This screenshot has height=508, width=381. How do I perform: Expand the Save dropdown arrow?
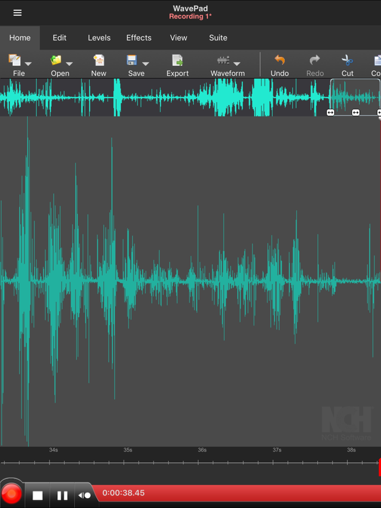coord(145,64)
